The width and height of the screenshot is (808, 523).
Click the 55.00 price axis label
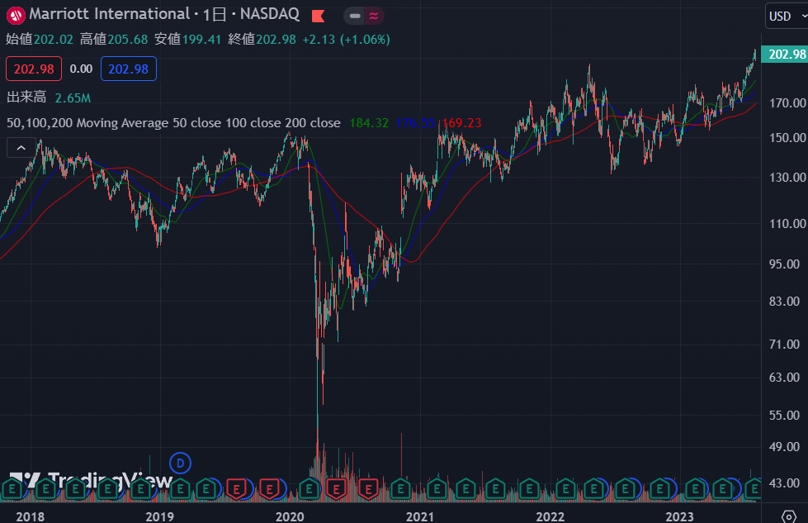tap(784, 416)
